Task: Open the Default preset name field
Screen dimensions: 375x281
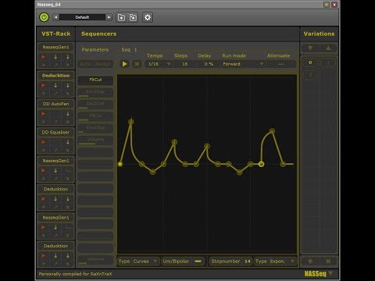Action: (x=82, y=17)
